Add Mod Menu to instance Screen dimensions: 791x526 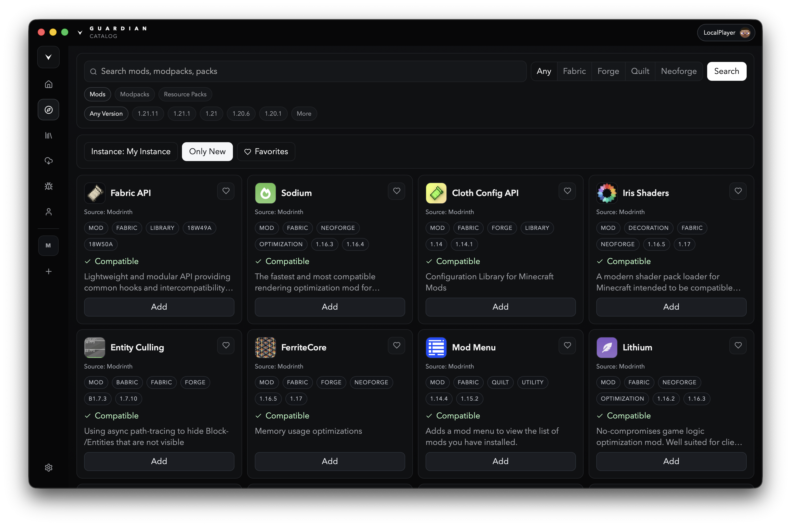pyautogui.click(x=500, y=461)
